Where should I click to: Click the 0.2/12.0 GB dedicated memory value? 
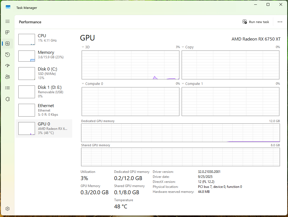(128, 178)
